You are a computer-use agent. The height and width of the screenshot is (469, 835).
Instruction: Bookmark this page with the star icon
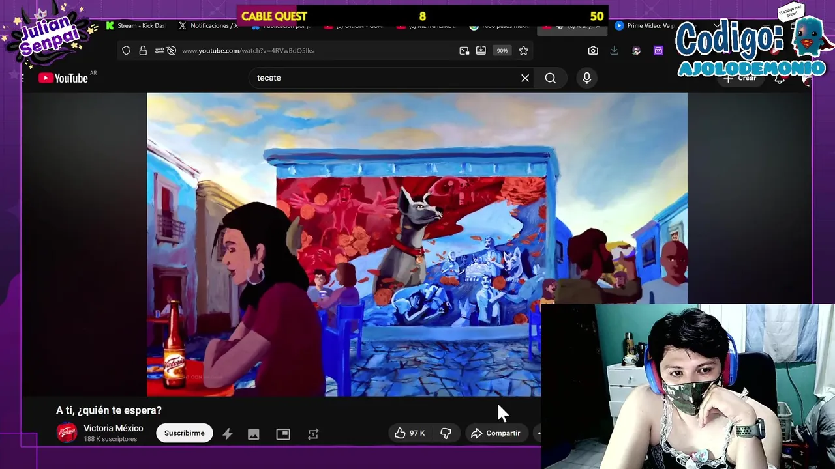(x=523, y=51)
